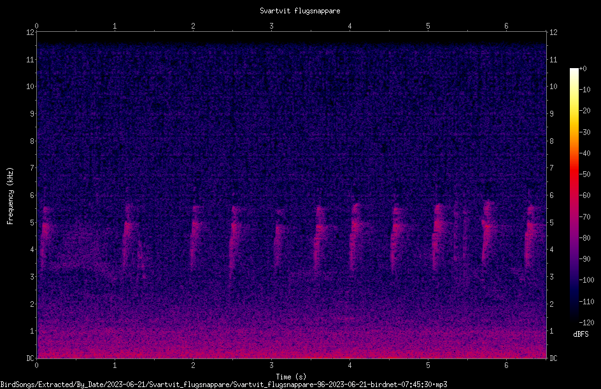Screen dimensions: 601x389
Task: Click the bird call burst at about 4 seconds
Action: tap(355, 236)
